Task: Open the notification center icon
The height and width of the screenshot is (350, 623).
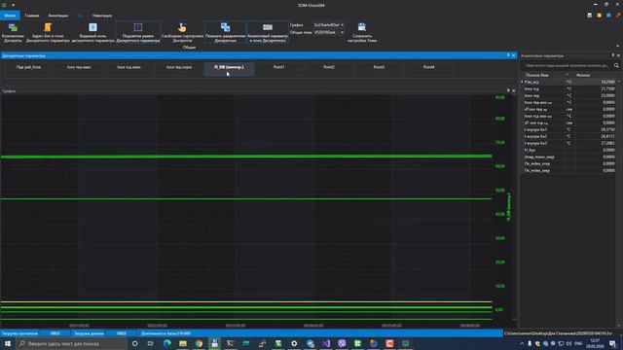Action: pyautogui.click(x=612, y=343)
